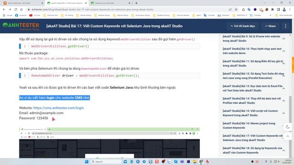This screenshot has height=165, width=294.
Task: Open lesson Bài 14 Profiles
Action: [252, 101]
